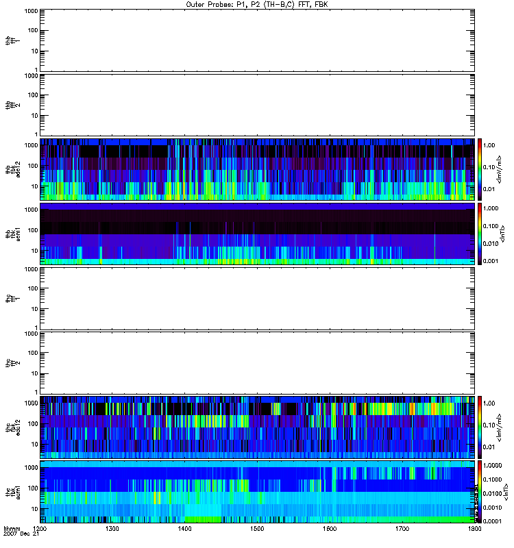Click the empty thb fff 2 panel
Image resolution: width=514 pixels, height=548 pixels.
coord(257,104)
